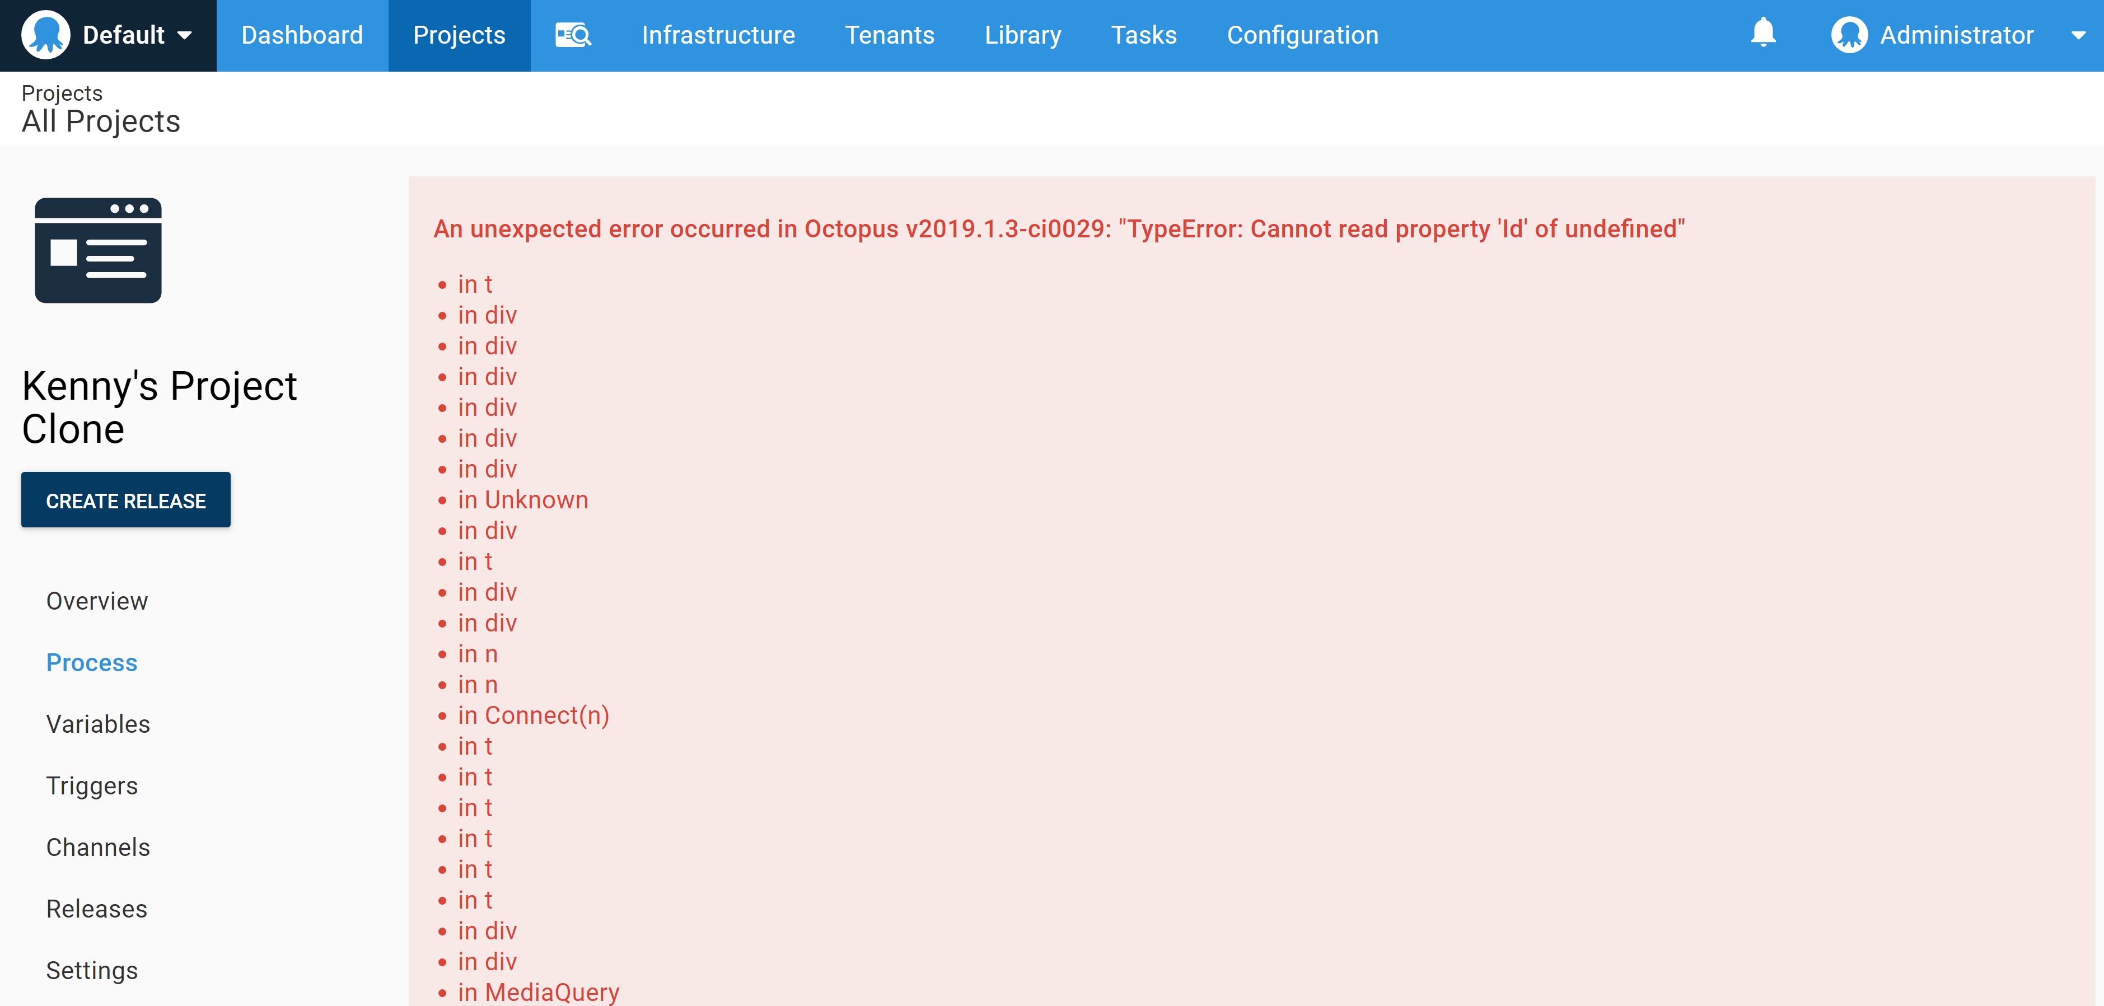Viewport: 2104px width, 1006px height.
Task: Open project Settings in sidebar
Action: [91, 970]
